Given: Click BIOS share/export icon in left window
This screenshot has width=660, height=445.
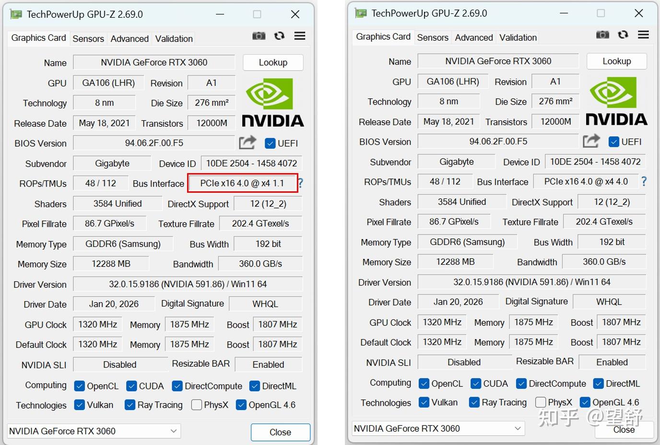Looking at the screenshot, I should tap(247, 142).
